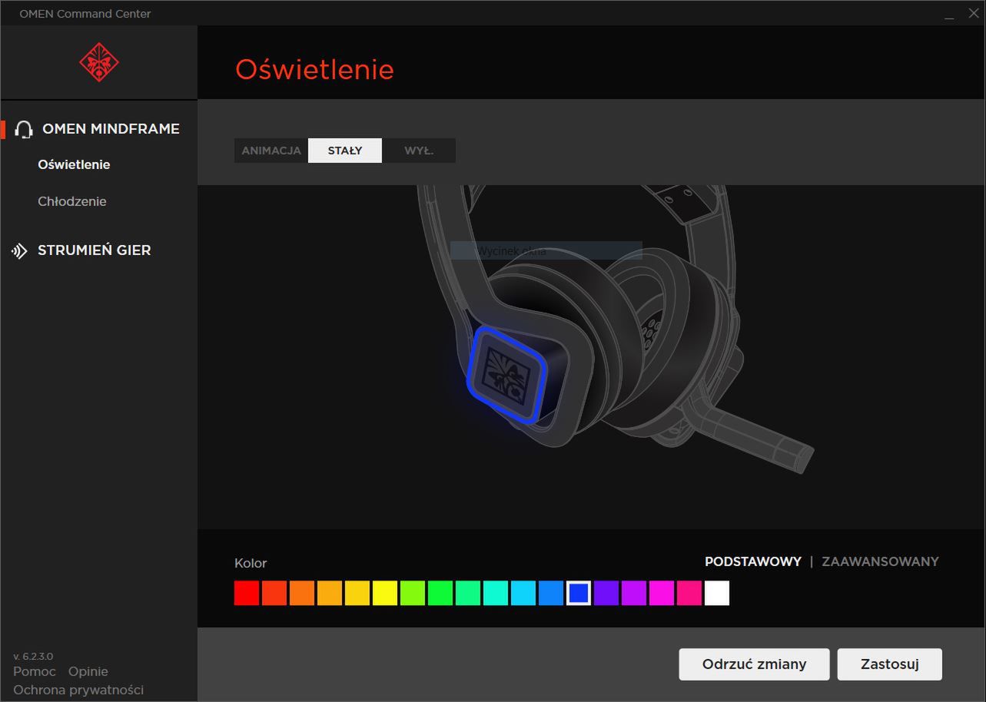This screenshot has height=702, width=986.
Task: Switch to ZAAWANSOWANY color mode
Action: click(x=880, y=561)
